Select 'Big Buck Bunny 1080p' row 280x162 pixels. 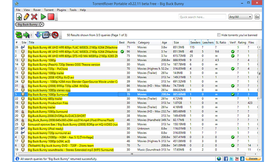pos(136,60)
